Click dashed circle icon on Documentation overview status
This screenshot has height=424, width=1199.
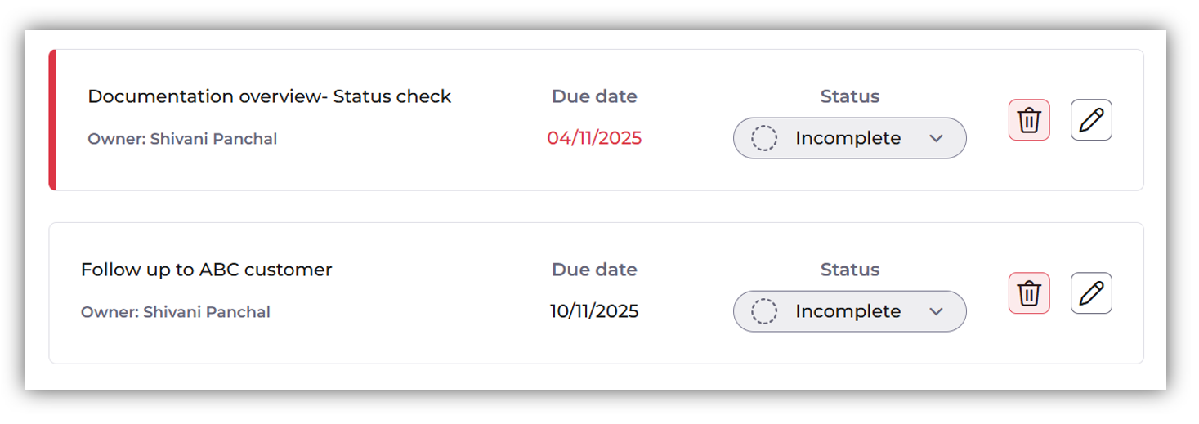(764, 138)
